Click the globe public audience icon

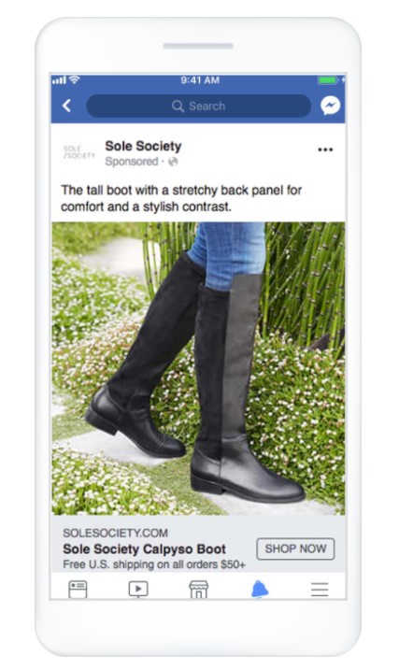pyautogui.click(x=173, y=162)
